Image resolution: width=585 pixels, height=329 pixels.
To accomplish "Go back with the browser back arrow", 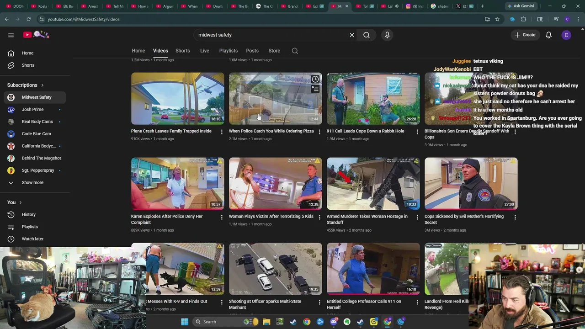I will click(6, 19).
